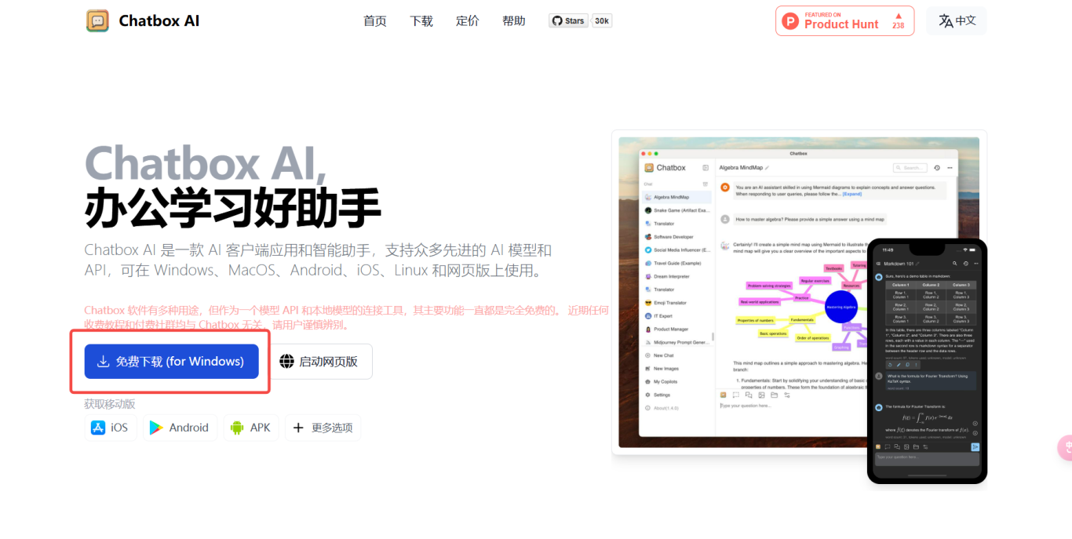
Task: Click the GitHub Stars badge
Action: (568, 21)
